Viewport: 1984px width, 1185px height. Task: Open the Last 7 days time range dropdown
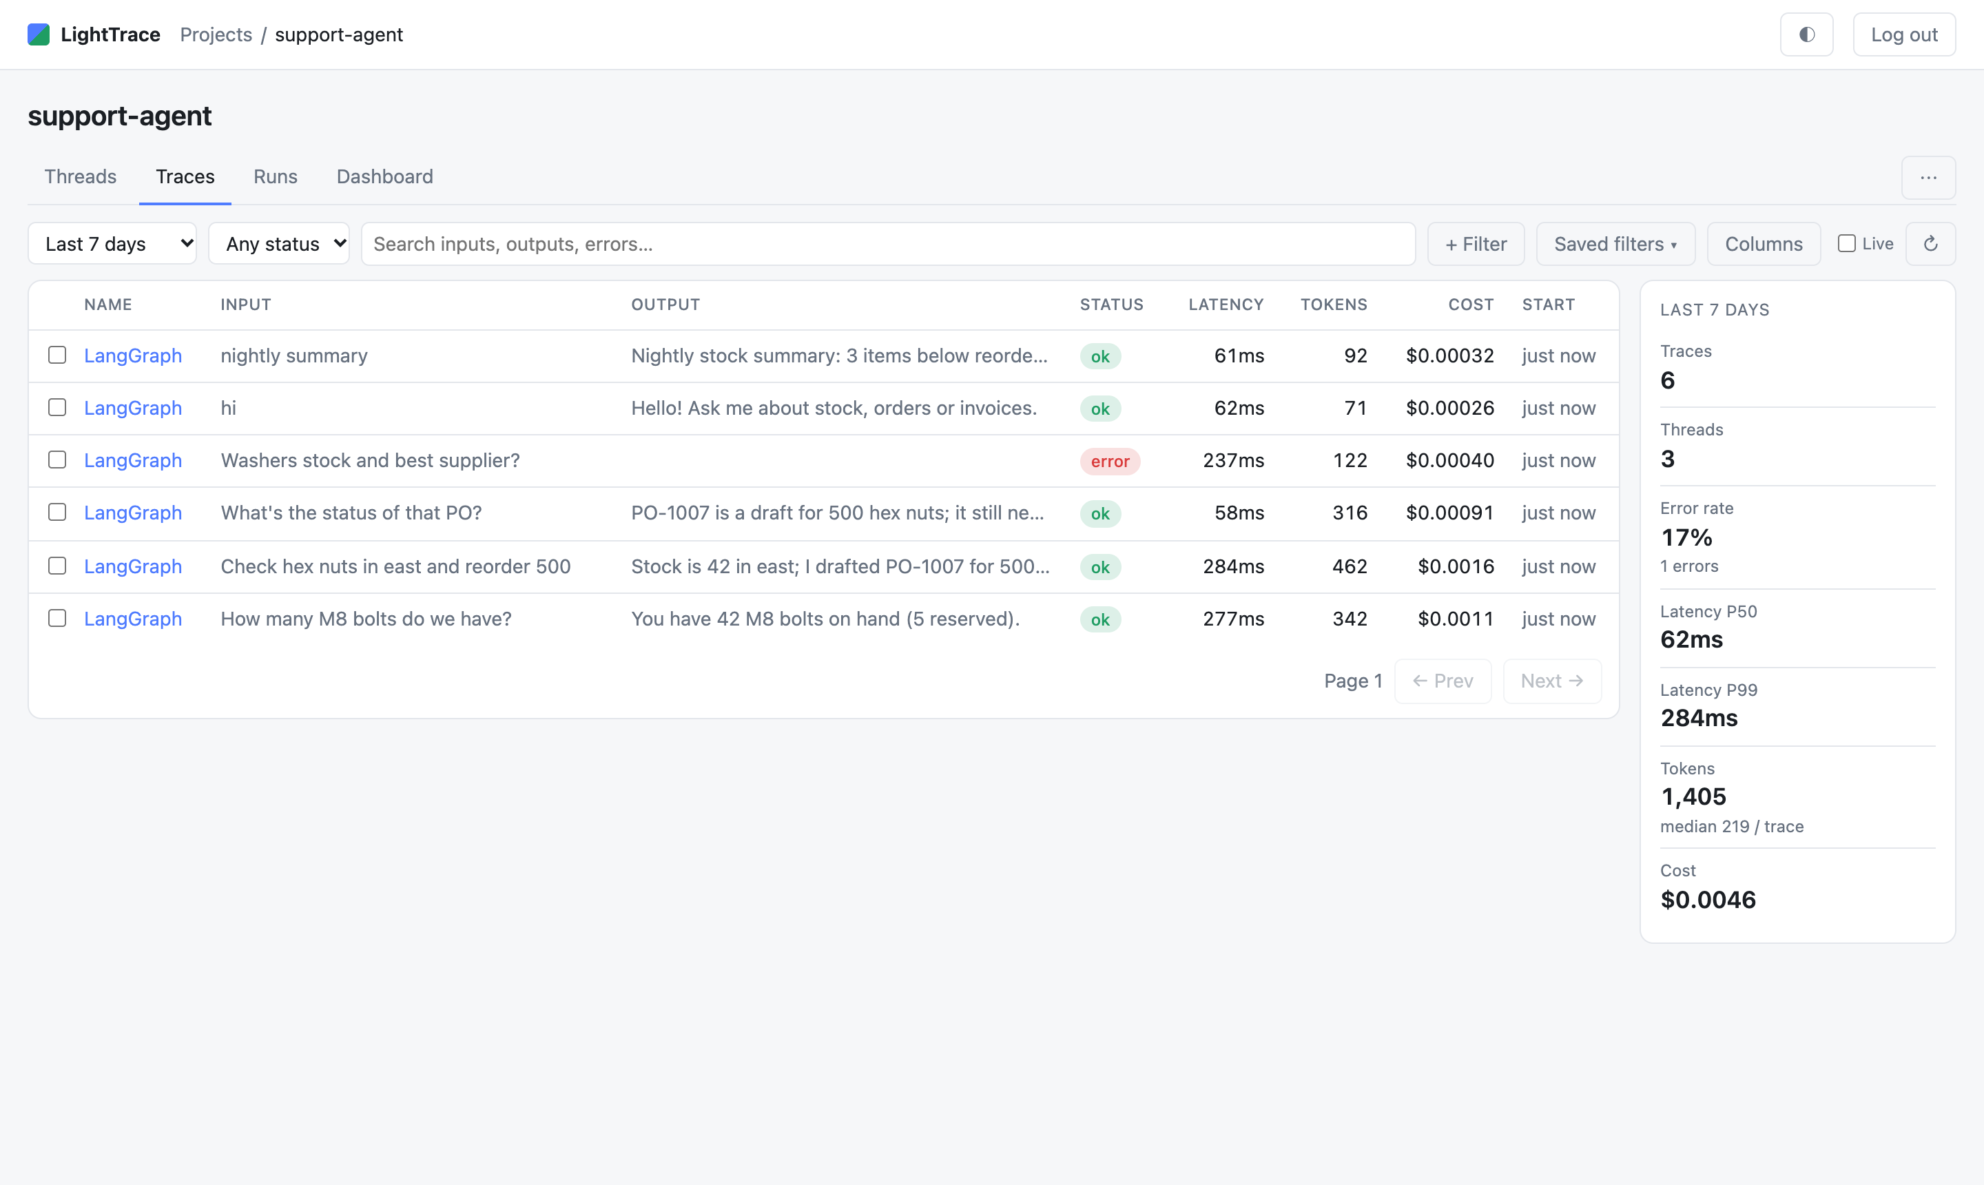pyautogui.click(x=112, y=244)
